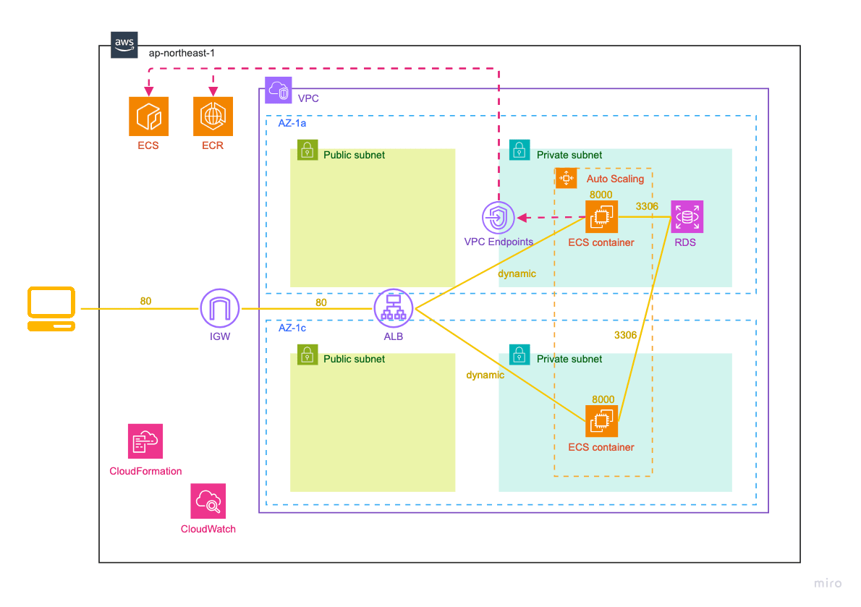Click the AWS logo badge
Image resolution: width=861 pixels, height=607 pixels.
click(124, 44)
